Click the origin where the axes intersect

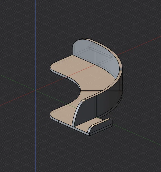(36, 90)
